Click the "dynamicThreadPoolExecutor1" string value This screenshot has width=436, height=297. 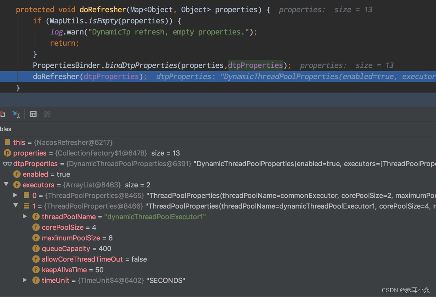pyautogui.click(x=155, y=217)
